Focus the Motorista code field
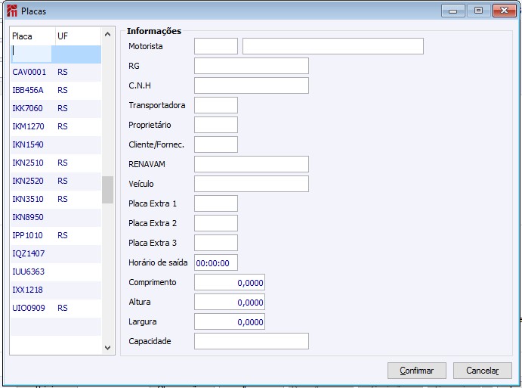The image size is (522, 388). pos(216,46)
